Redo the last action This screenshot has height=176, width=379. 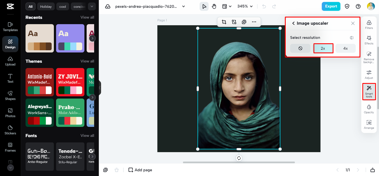click(x=274, y=6)
